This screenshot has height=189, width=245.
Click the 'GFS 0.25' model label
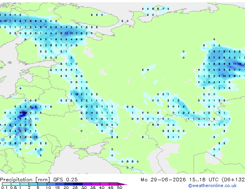pos(65,180)
